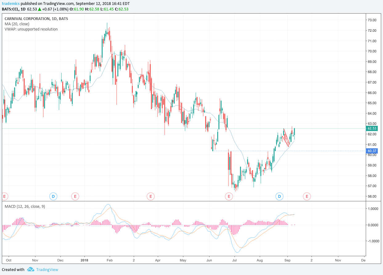Click the earnings E marker under October

4,196
